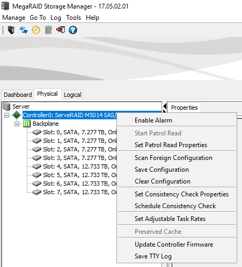The height and width of the screenshot is (267, 242).
Task: Click drive icon for Slot 7
Action: click(x=37, y=192)
